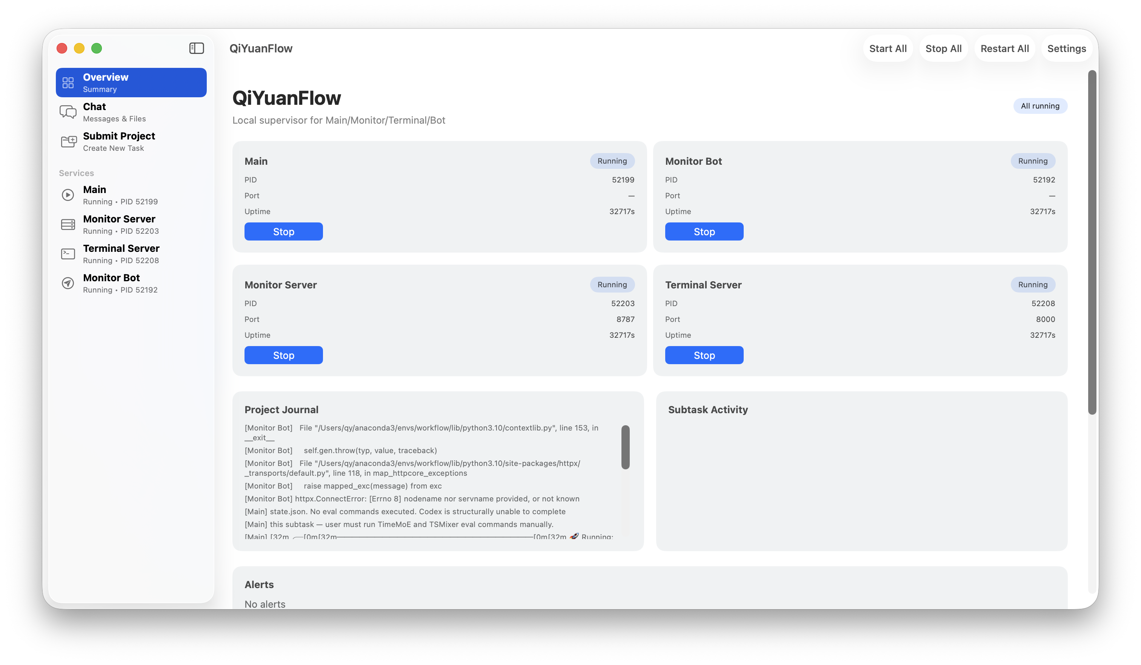Open Settings from the toolbar

coord(1066,48)
